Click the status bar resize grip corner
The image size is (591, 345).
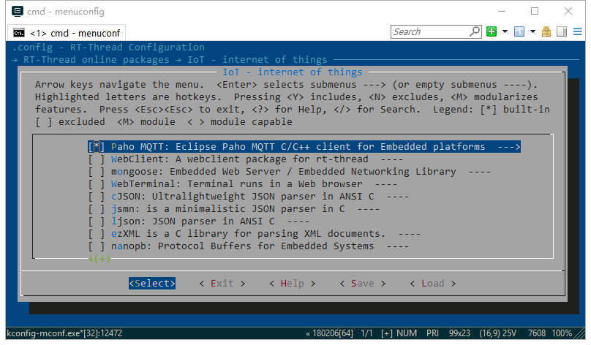580,333
